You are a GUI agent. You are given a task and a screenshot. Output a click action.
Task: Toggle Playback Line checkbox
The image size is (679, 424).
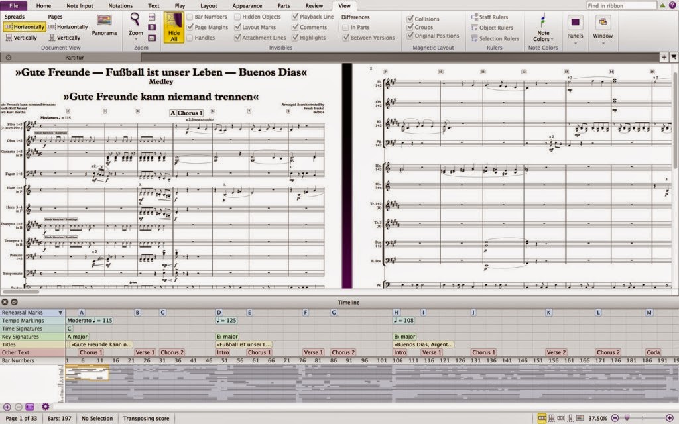(x=295, y=17)
